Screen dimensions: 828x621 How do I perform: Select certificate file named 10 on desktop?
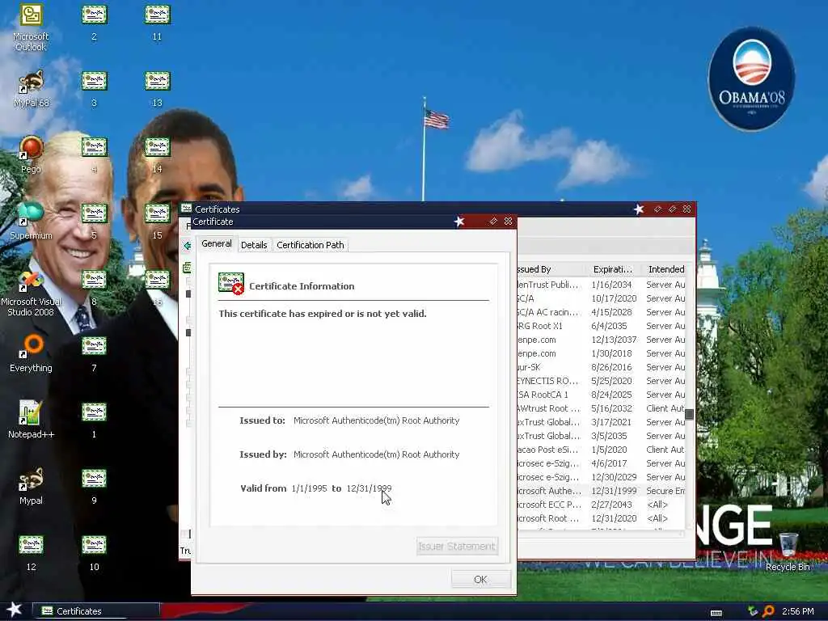[x=94, y=553]
